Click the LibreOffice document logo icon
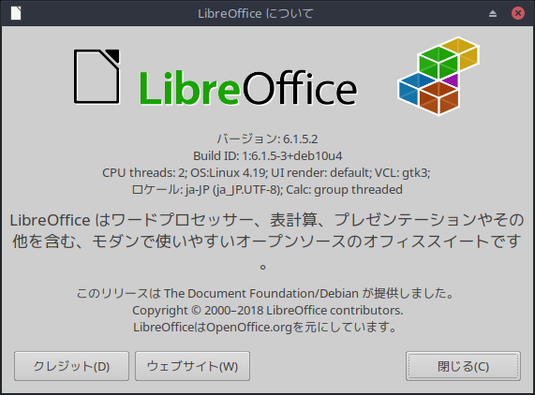Image resolution: width=535 pixels, height=395 pixels. pos(97,77)
